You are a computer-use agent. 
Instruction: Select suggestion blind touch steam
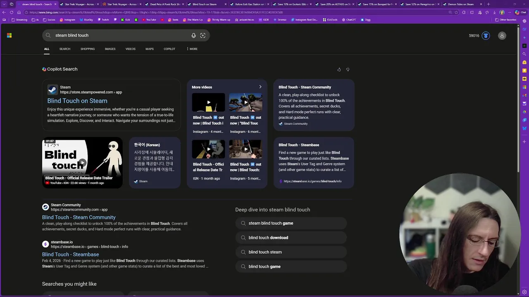point(291,252)
